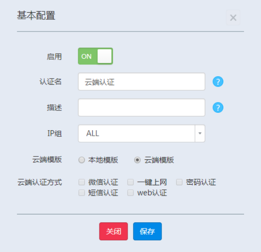Click the 云端模版 row label on left
261x252 pixels.
(47, 160)
